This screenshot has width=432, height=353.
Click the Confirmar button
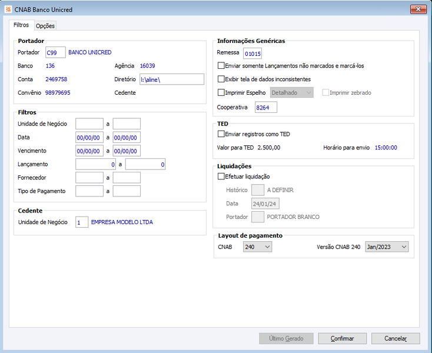tap(342, 338)
